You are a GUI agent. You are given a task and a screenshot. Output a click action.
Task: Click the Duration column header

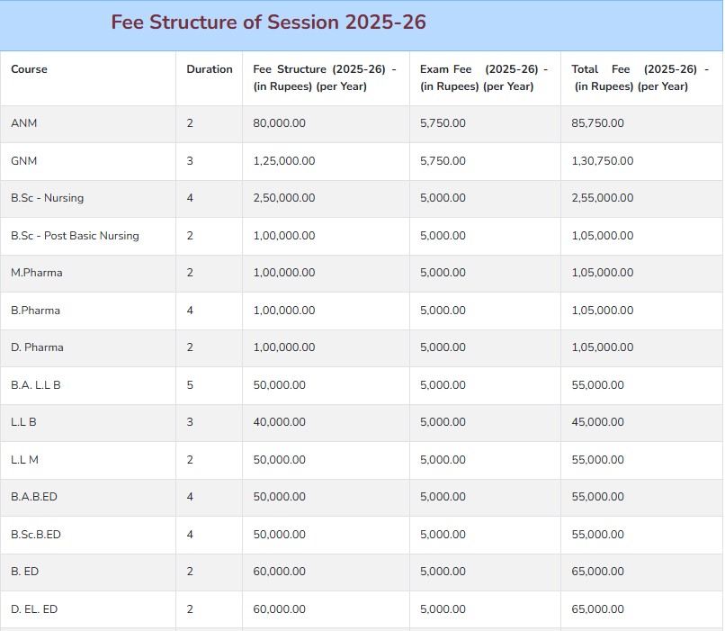click(x=210, y=69)
